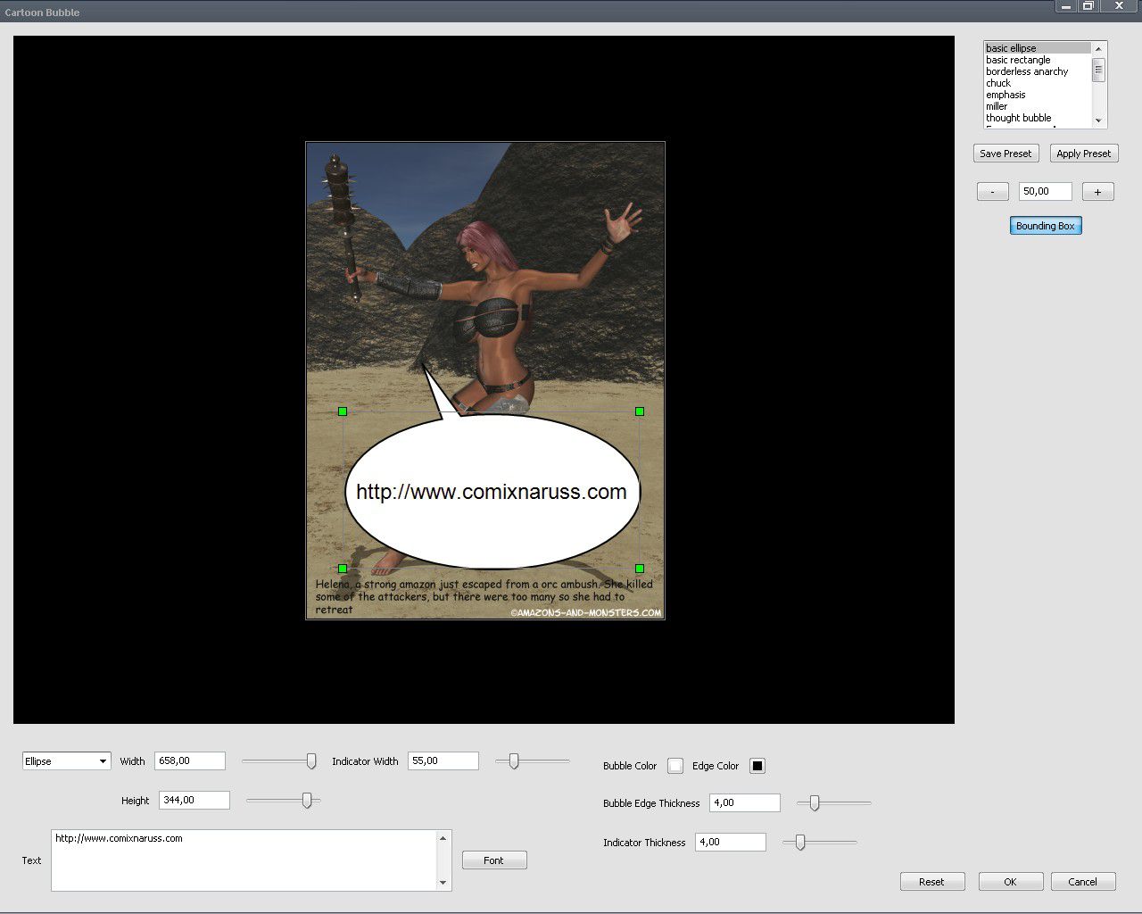Click the Save Preset button

[1005, 154]
